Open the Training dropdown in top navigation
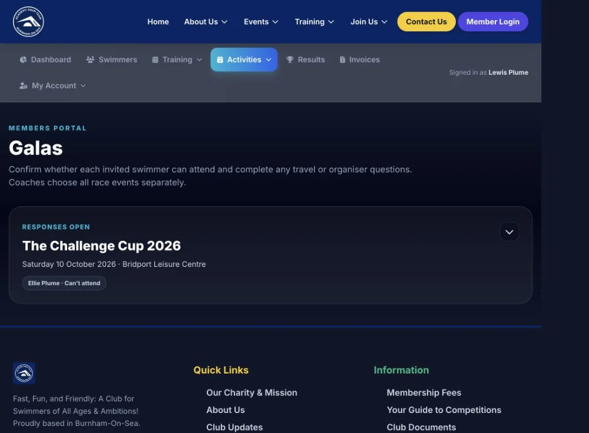 [x=315, y=22]
